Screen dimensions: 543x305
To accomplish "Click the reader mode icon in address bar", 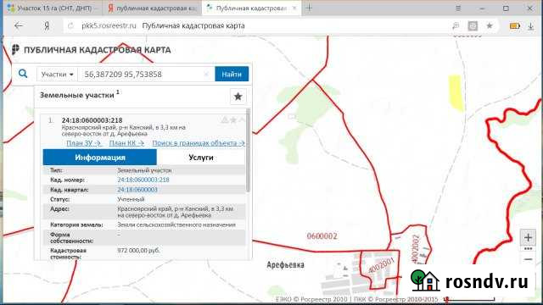I will [473, 26].
